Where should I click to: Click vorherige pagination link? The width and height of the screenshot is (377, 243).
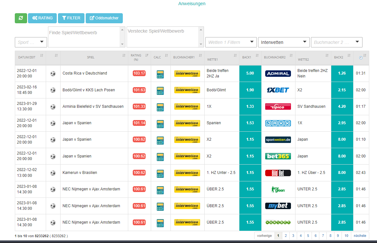[x=264, y=236]
